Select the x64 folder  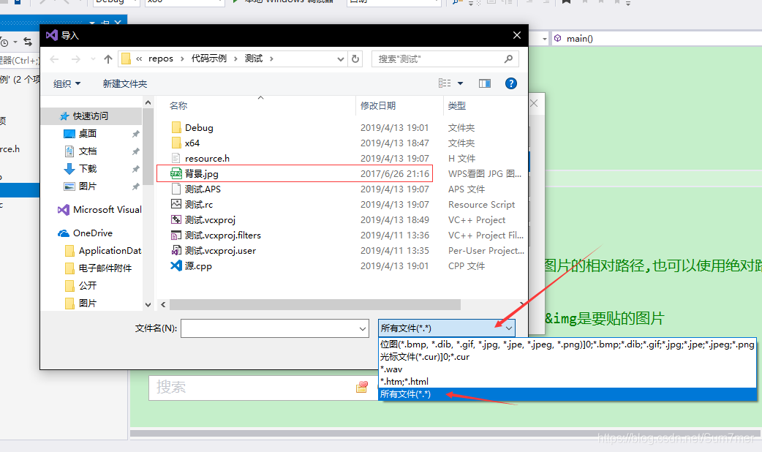[x=192, y=143]
